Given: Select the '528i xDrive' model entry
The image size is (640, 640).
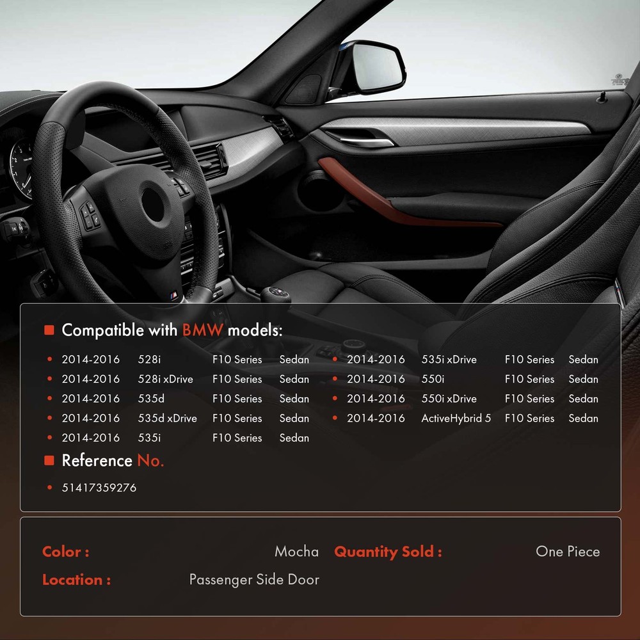Looking at the screenshot, I should pos(165,379).
